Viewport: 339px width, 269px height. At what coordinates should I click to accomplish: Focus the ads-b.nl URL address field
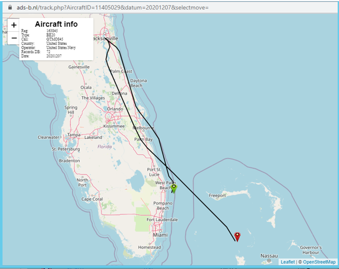pyautogui.click(x=112, y=8)
